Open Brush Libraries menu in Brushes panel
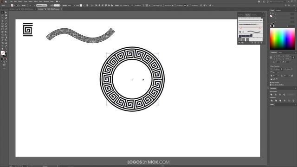 pos(239,43)
